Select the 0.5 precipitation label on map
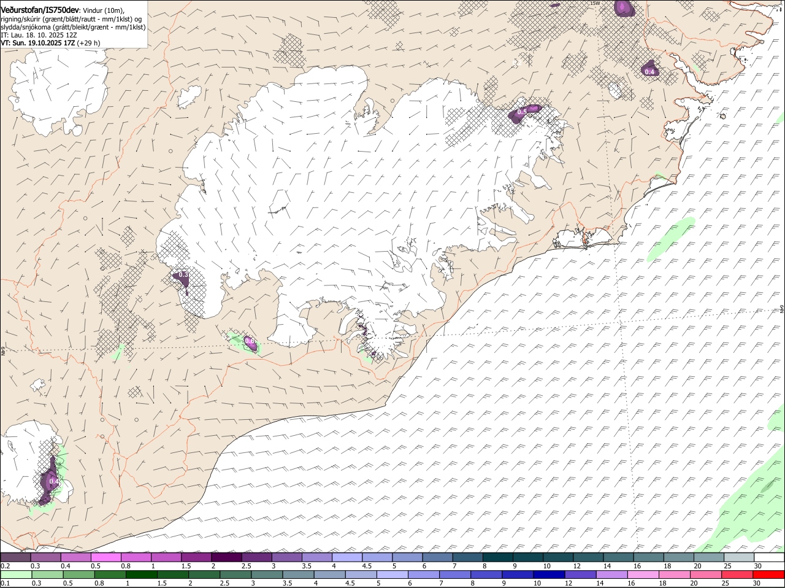Viewport: 785px width, 588px height. click(x=521, y=112)
